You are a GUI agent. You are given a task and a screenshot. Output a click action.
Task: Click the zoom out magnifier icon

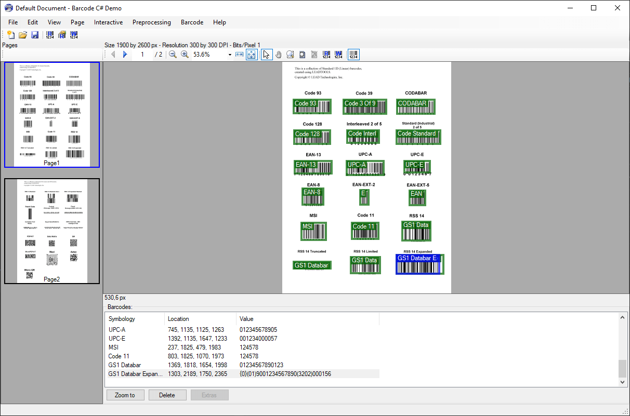point(173,54)
